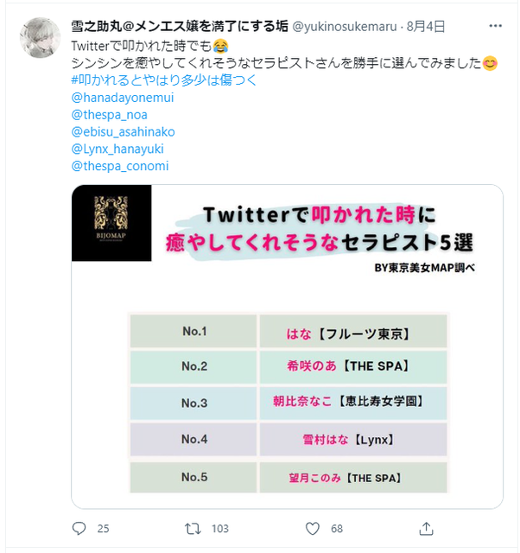Open the BIJOMAP logo in attached image
520x553 pixels.
tap(111, 223)
